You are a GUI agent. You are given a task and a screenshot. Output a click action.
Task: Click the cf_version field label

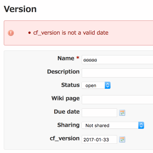(65, 138)
